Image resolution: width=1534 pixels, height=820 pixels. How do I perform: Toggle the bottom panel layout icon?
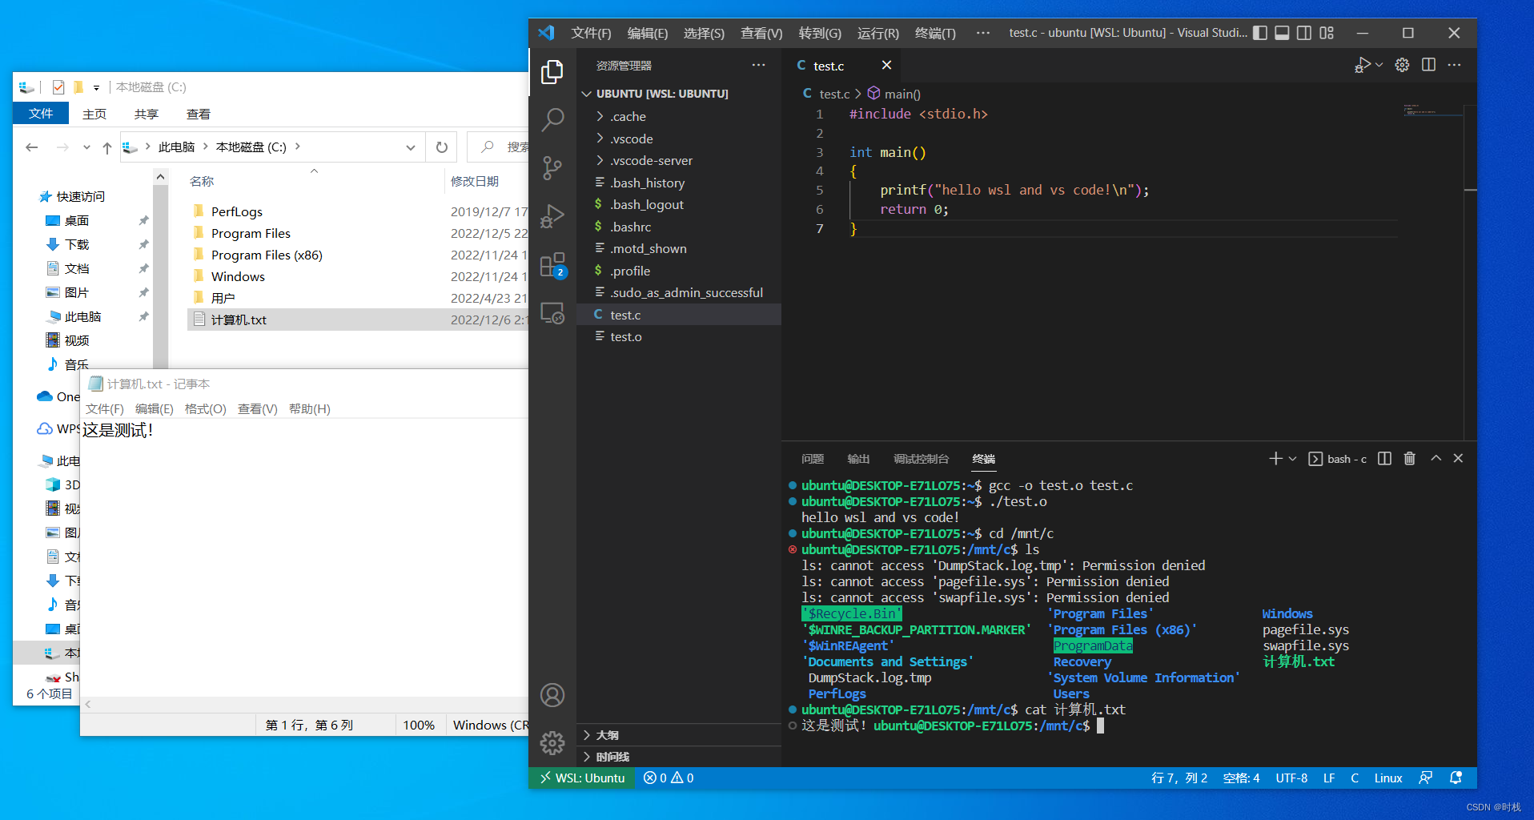click(x=1282, y=33)
